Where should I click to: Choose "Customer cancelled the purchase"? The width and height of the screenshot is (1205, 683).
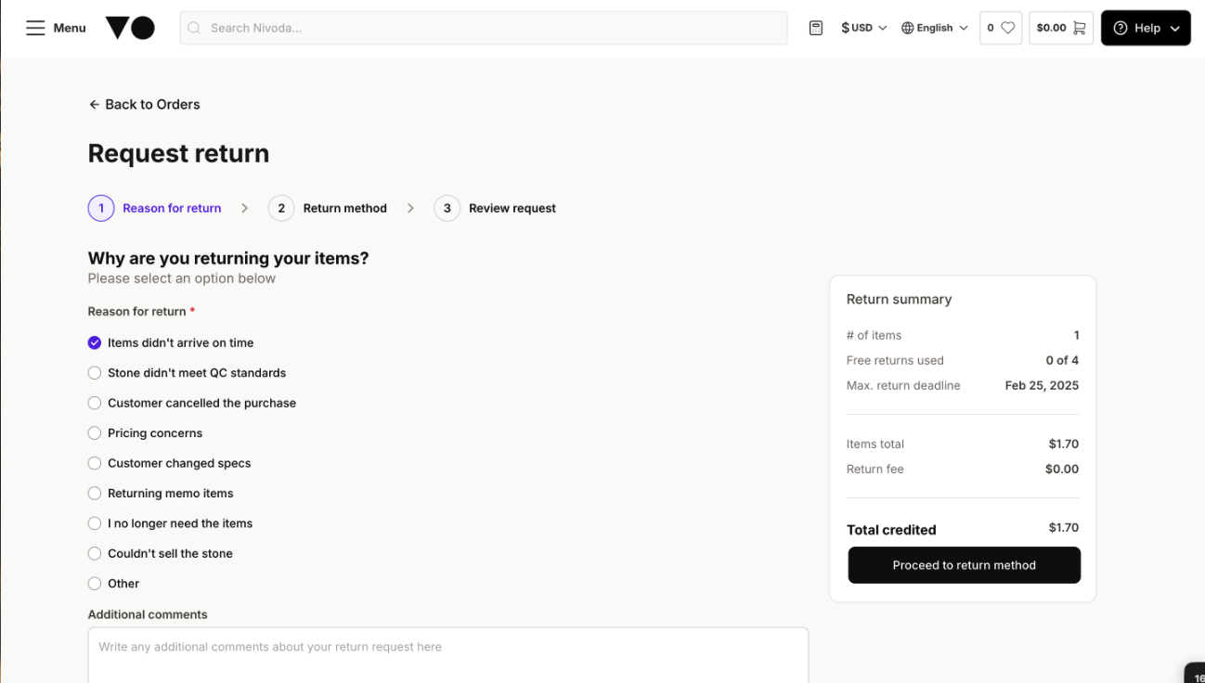pyautogui.click(x=192, y=403)
